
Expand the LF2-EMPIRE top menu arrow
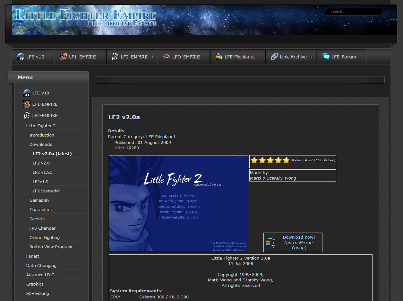pos(152,57)
